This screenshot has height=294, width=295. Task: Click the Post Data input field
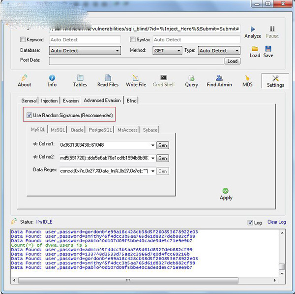click(x=136, y=61)
